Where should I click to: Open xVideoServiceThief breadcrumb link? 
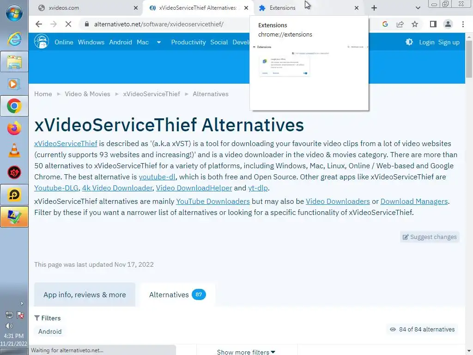pyautogui.click(x=152, y=94)
